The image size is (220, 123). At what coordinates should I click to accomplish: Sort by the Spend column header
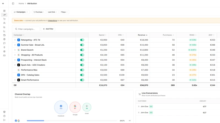tap(103, 35)
